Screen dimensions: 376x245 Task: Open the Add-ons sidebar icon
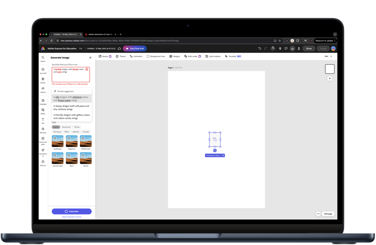[x=43, y=163]
